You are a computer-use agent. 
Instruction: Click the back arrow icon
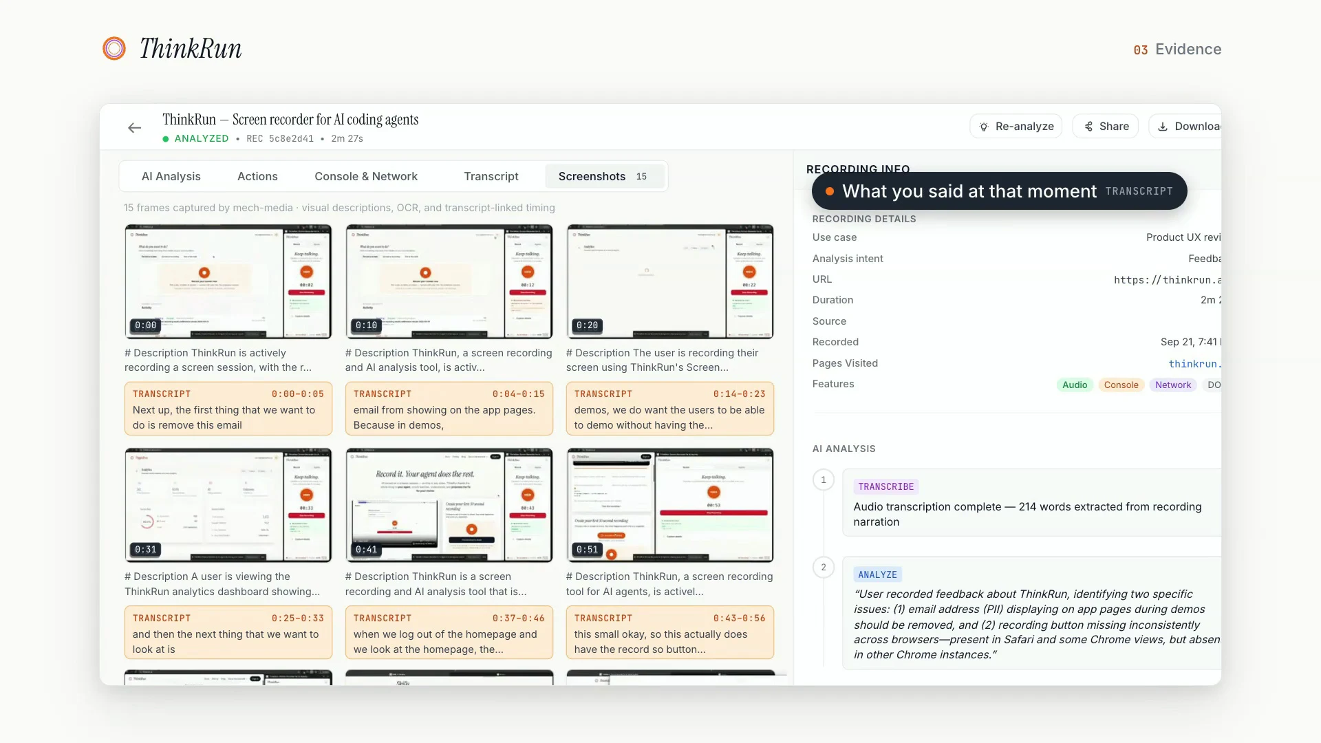135,128
